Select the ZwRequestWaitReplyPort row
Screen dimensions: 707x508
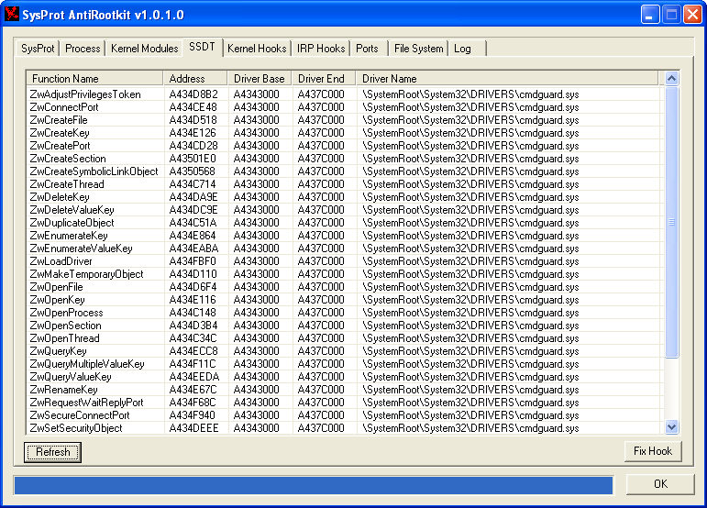coord(343,403)
